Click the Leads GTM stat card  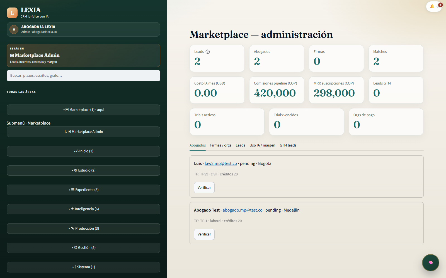(x=396, y=90)
